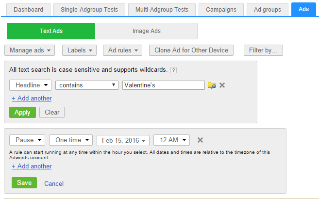Open the Ad rules menu

point(122,50)
